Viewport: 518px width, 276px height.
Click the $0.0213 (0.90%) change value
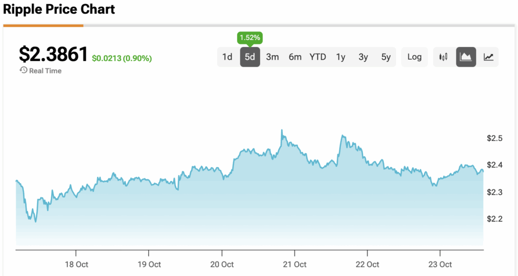[x=122, y=59]
